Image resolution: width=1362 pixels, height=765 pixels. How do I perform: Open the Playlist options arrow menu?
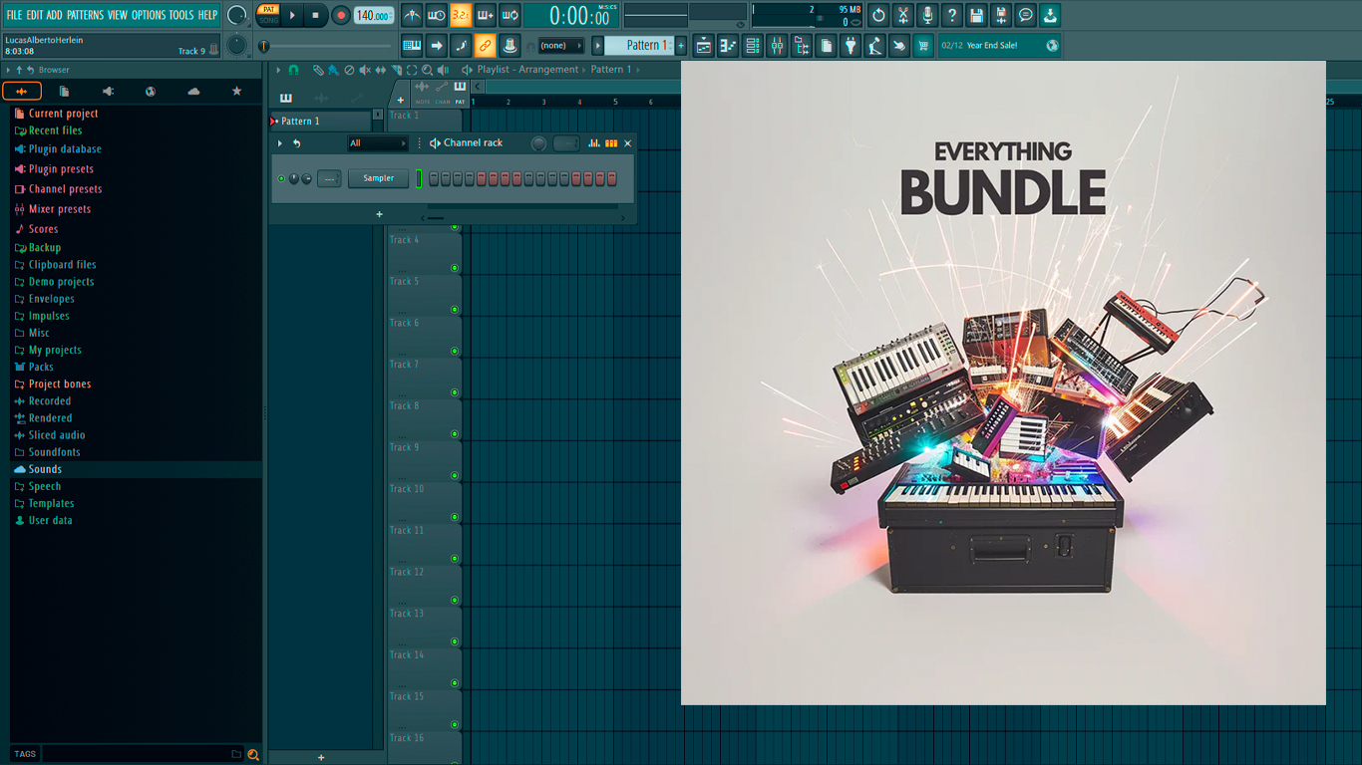click(278, 70)
